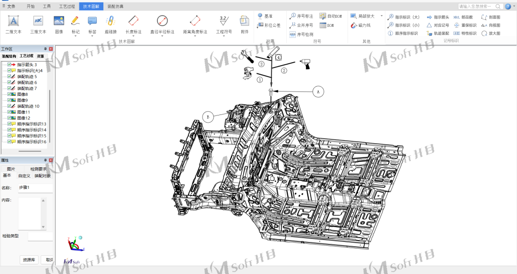Select the 轨迹装配 trajectory assembly tool
This screenshot has height=274, width=517.
(438, 33)
